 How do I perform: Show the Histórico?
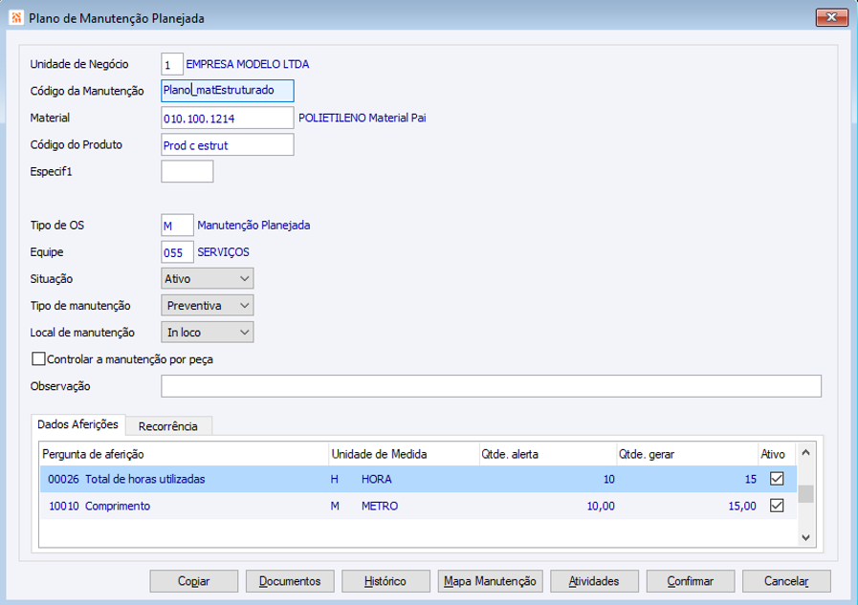[385, 581]
